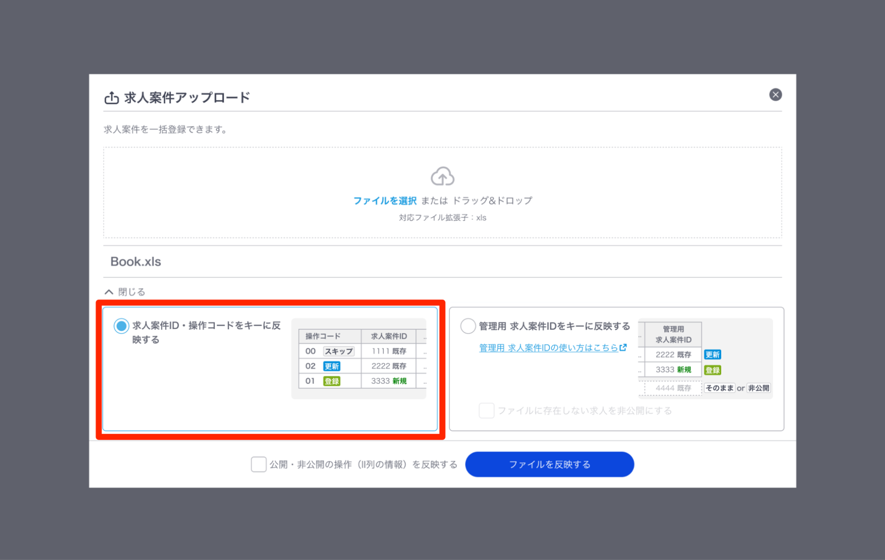
Task: Select 求人案件ID・操作コード radio option
Action: pyautogui.click(x=121, y=326)
